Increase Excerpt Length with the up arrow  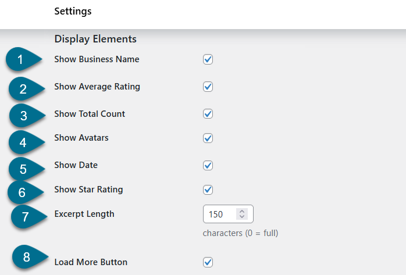pyautogui.click(x=242, y=211)
